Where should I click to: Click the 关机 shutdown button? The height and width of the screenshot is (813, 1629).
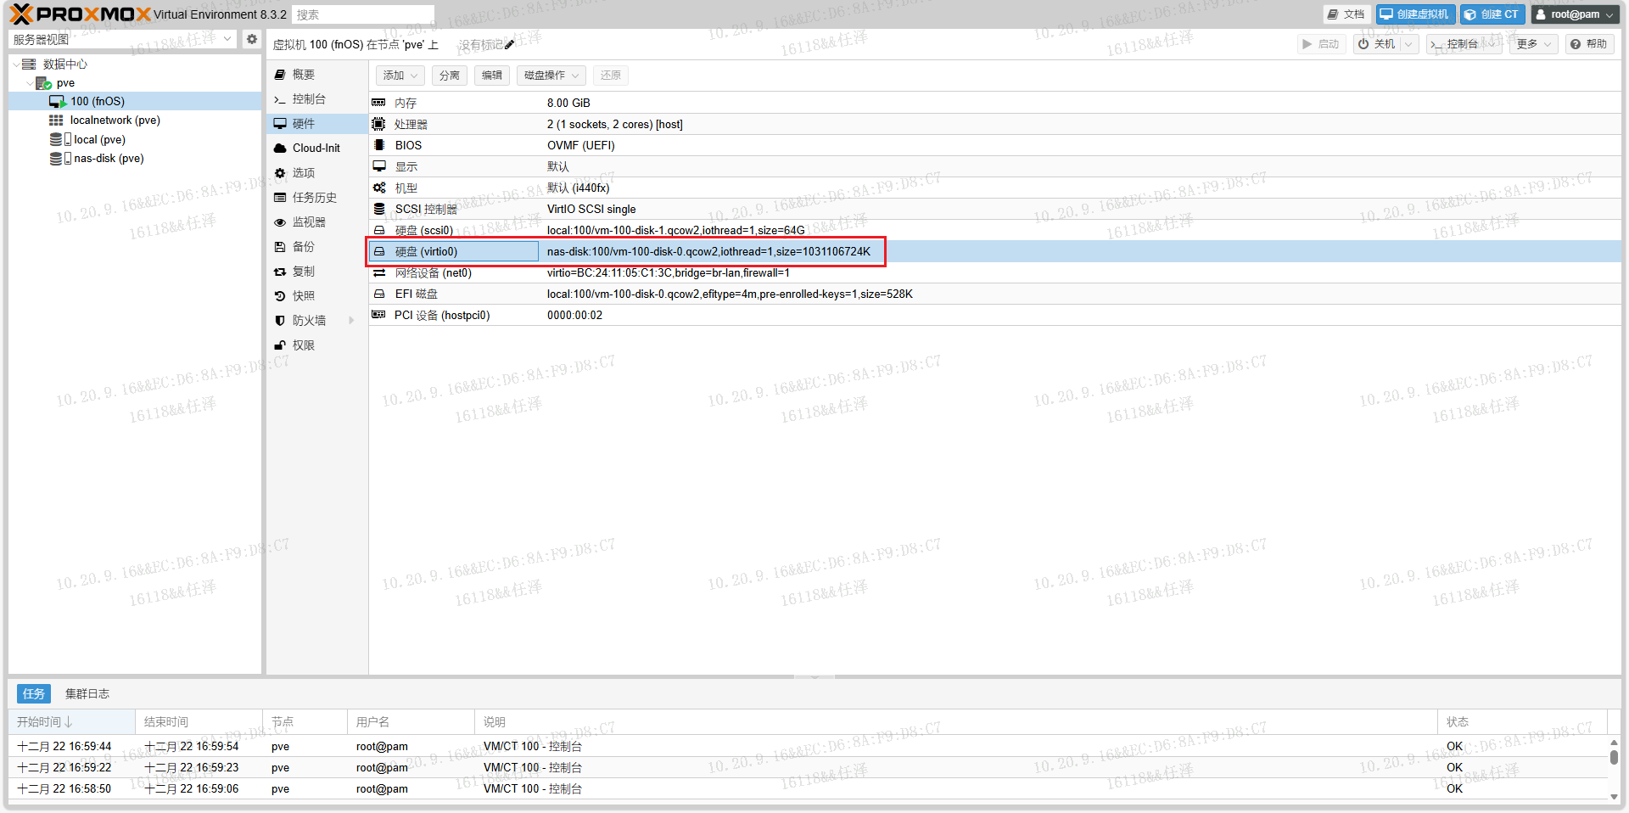(1376, 44)
